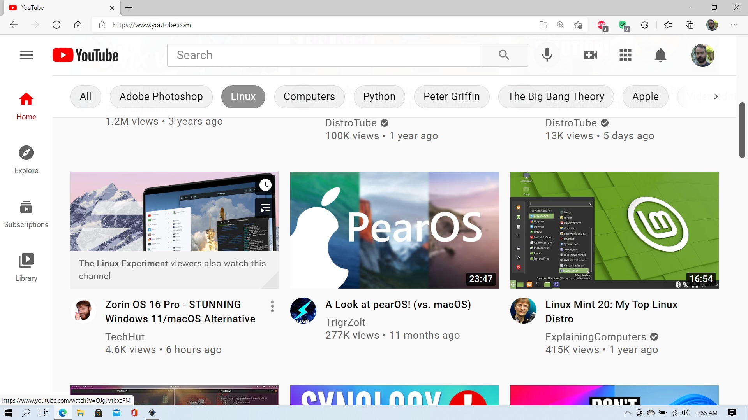Screen dimensions: 748x420
Task: Toggle the Python filter chip
Action: (379, 96)
